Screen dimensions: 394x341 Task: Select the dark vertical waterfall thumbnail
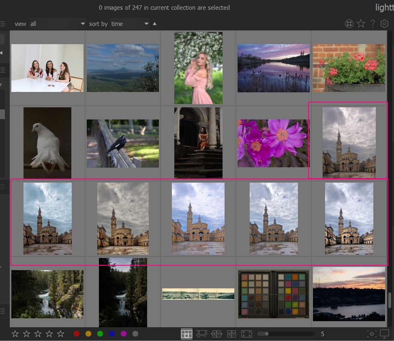tap(123, 292)
